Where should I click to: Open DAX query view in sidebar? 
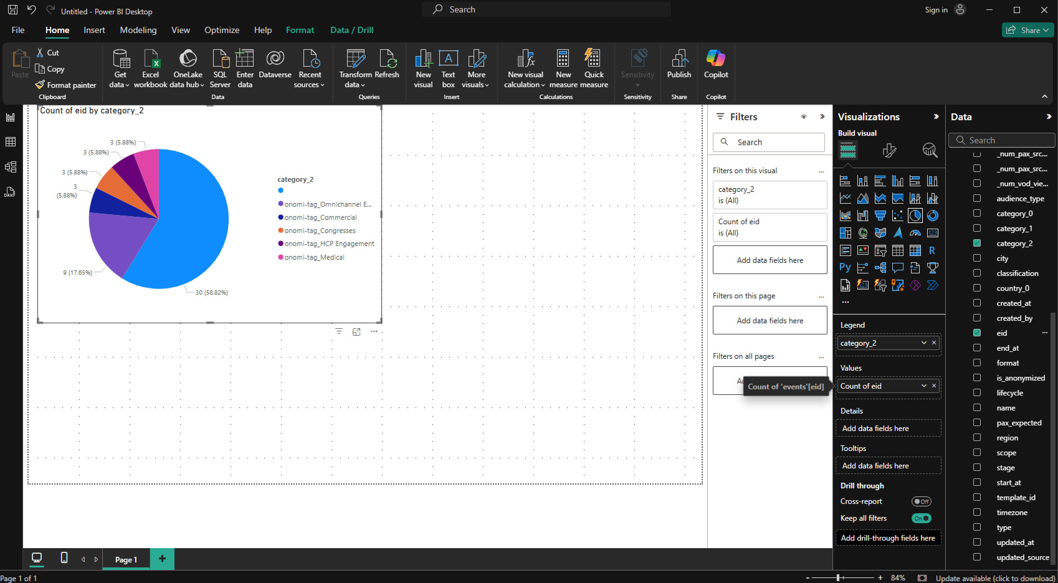(11, 192)
